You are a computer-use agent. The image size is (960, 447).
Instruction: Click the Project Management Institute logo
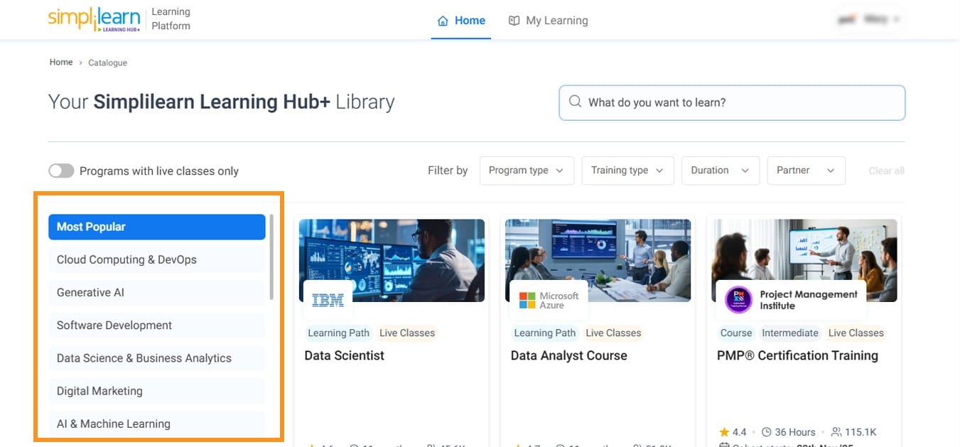739,300
